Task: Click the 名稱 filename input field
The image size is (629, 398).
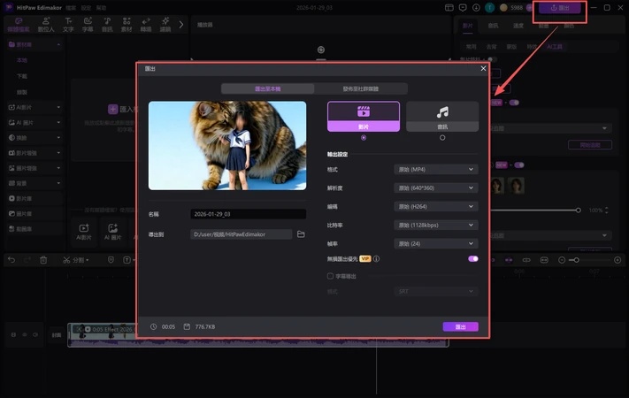Action: click(x=248, y=214)
